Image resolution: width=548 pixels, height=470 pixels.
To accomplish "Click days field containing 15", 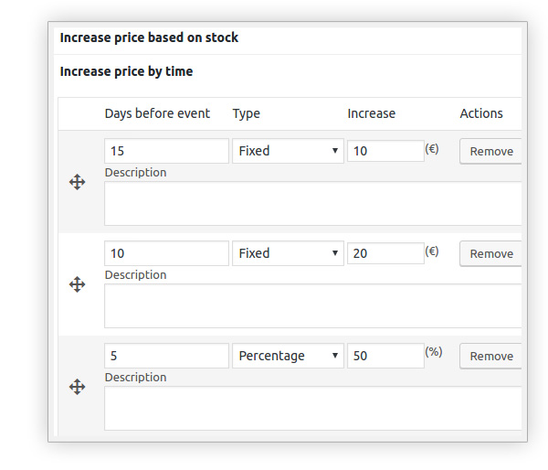I will (166, 151).
